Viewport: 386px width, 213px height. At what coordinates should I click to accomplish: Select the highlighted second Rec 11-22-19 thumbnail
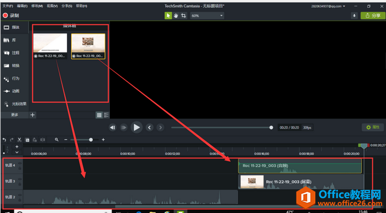(x=88, y=46)
